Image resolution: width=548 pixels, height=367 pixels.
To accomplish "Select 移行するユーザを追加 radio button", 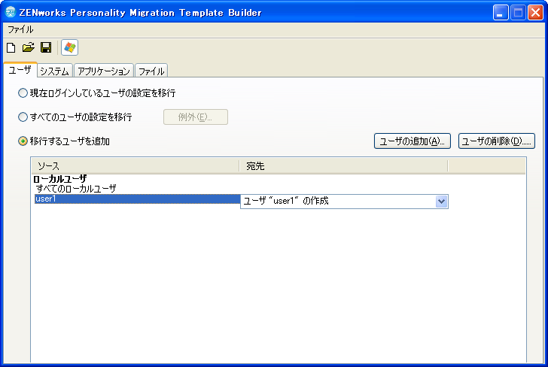I will (23, 141).
